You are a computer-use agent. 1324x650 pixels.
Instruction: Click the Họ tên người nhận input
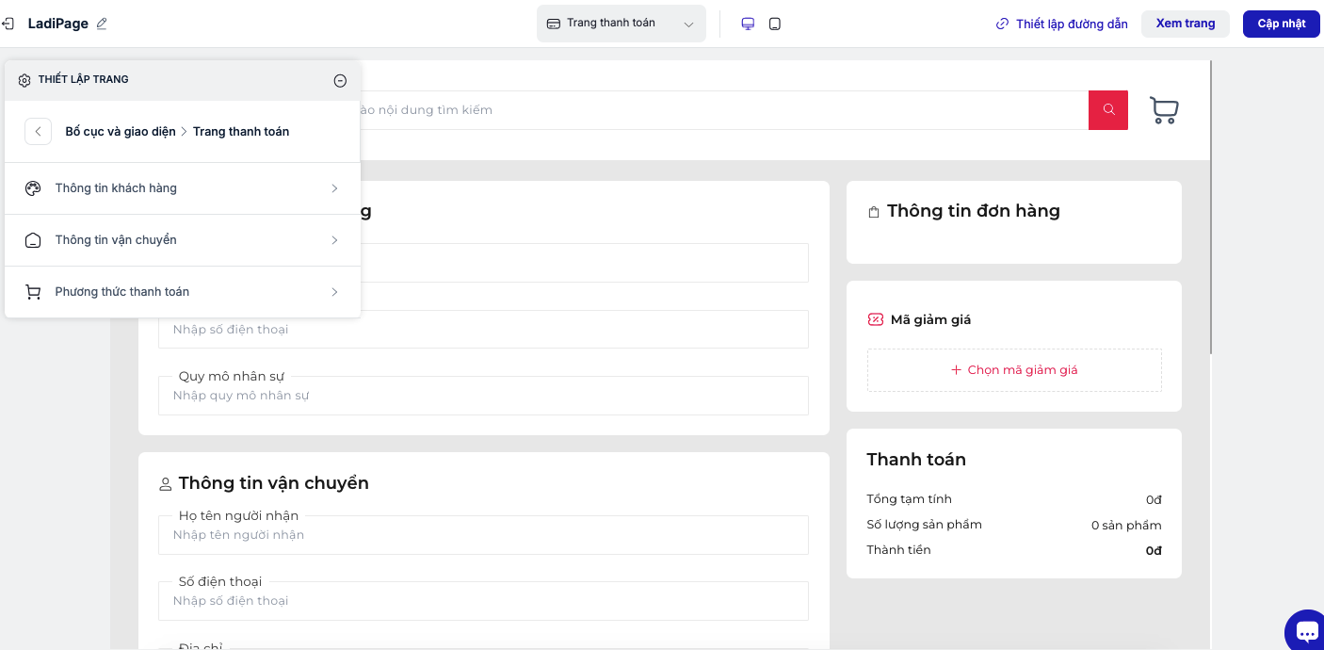click(x=483, y=535)
